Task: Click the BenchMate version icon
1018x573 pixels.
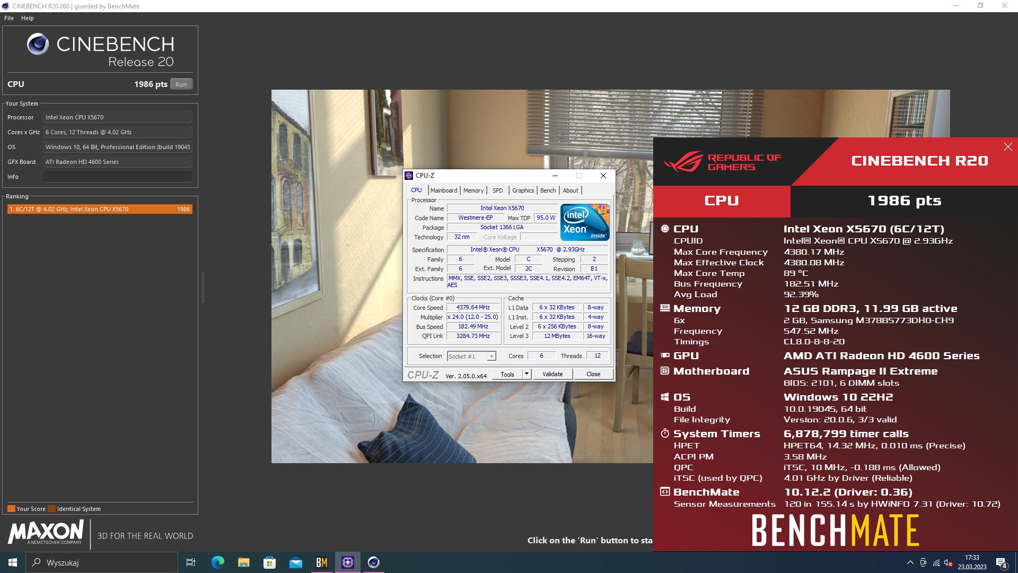Action: tap(665, 492)
